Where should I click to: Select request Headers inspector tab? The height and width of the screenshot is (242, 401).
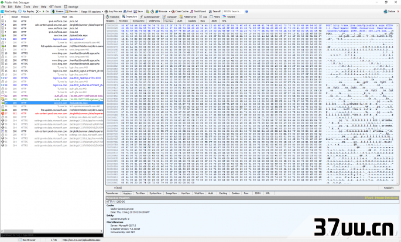110,21
